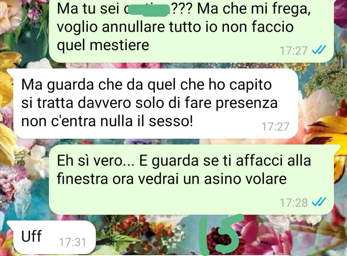Tap the 17:27 timestamp of the top green bubble
Screen dimensions: 347x256
coord(294,51)
